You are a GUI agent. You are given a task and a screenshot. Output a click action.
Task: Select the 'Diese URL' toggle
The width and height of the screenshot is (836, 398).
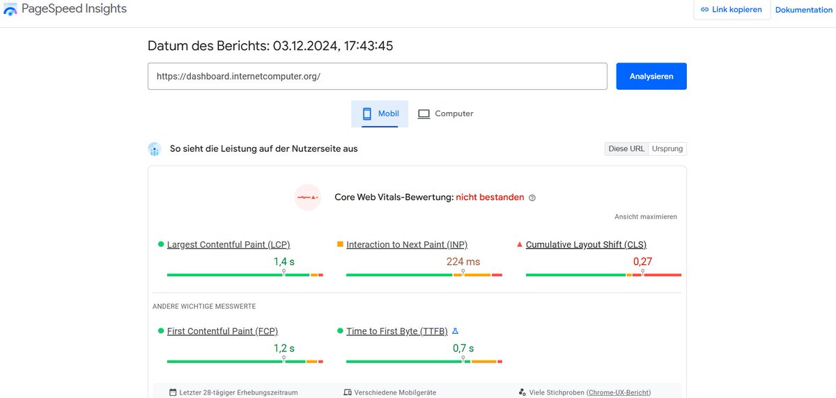point(626,149)
